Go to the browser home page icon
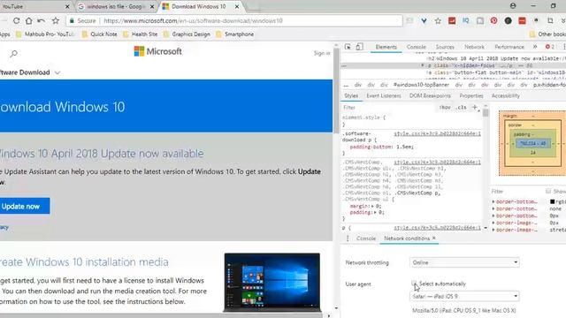The image size is (566, 318). pyautogui.click(x=28, y=21)
